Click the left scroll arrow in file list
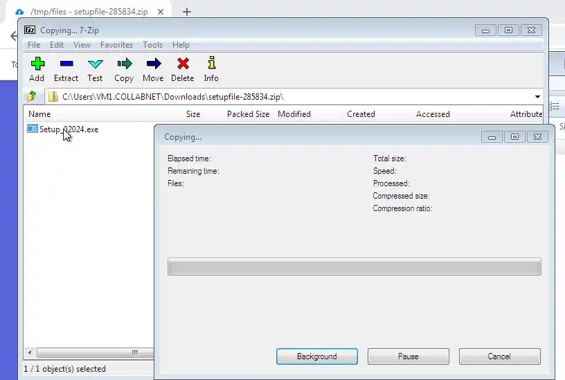This screenshot has width=565, height=380. [30, 352]
